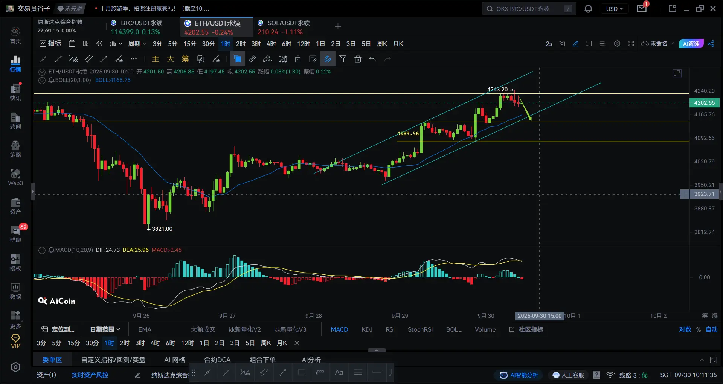Focus the OKX BTC/USDT search field

529,9
